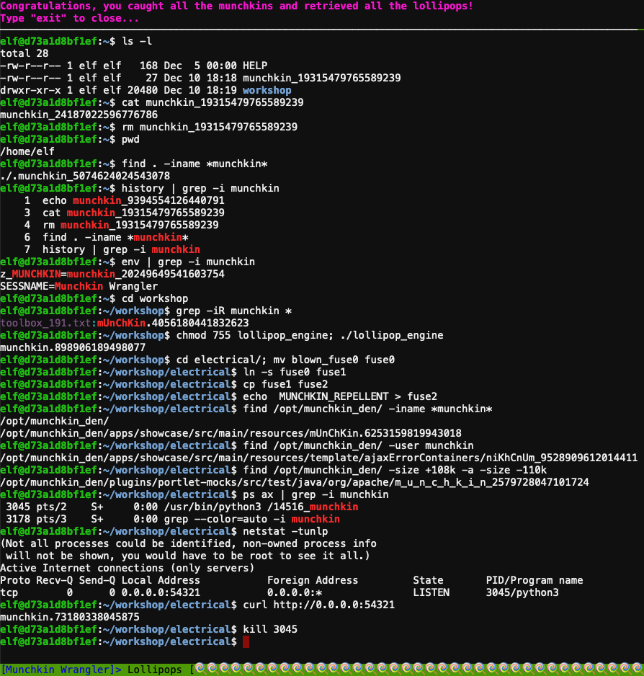Click the red terminal cursor block
This screenshot has height=676, width=644.
(246, 641)
